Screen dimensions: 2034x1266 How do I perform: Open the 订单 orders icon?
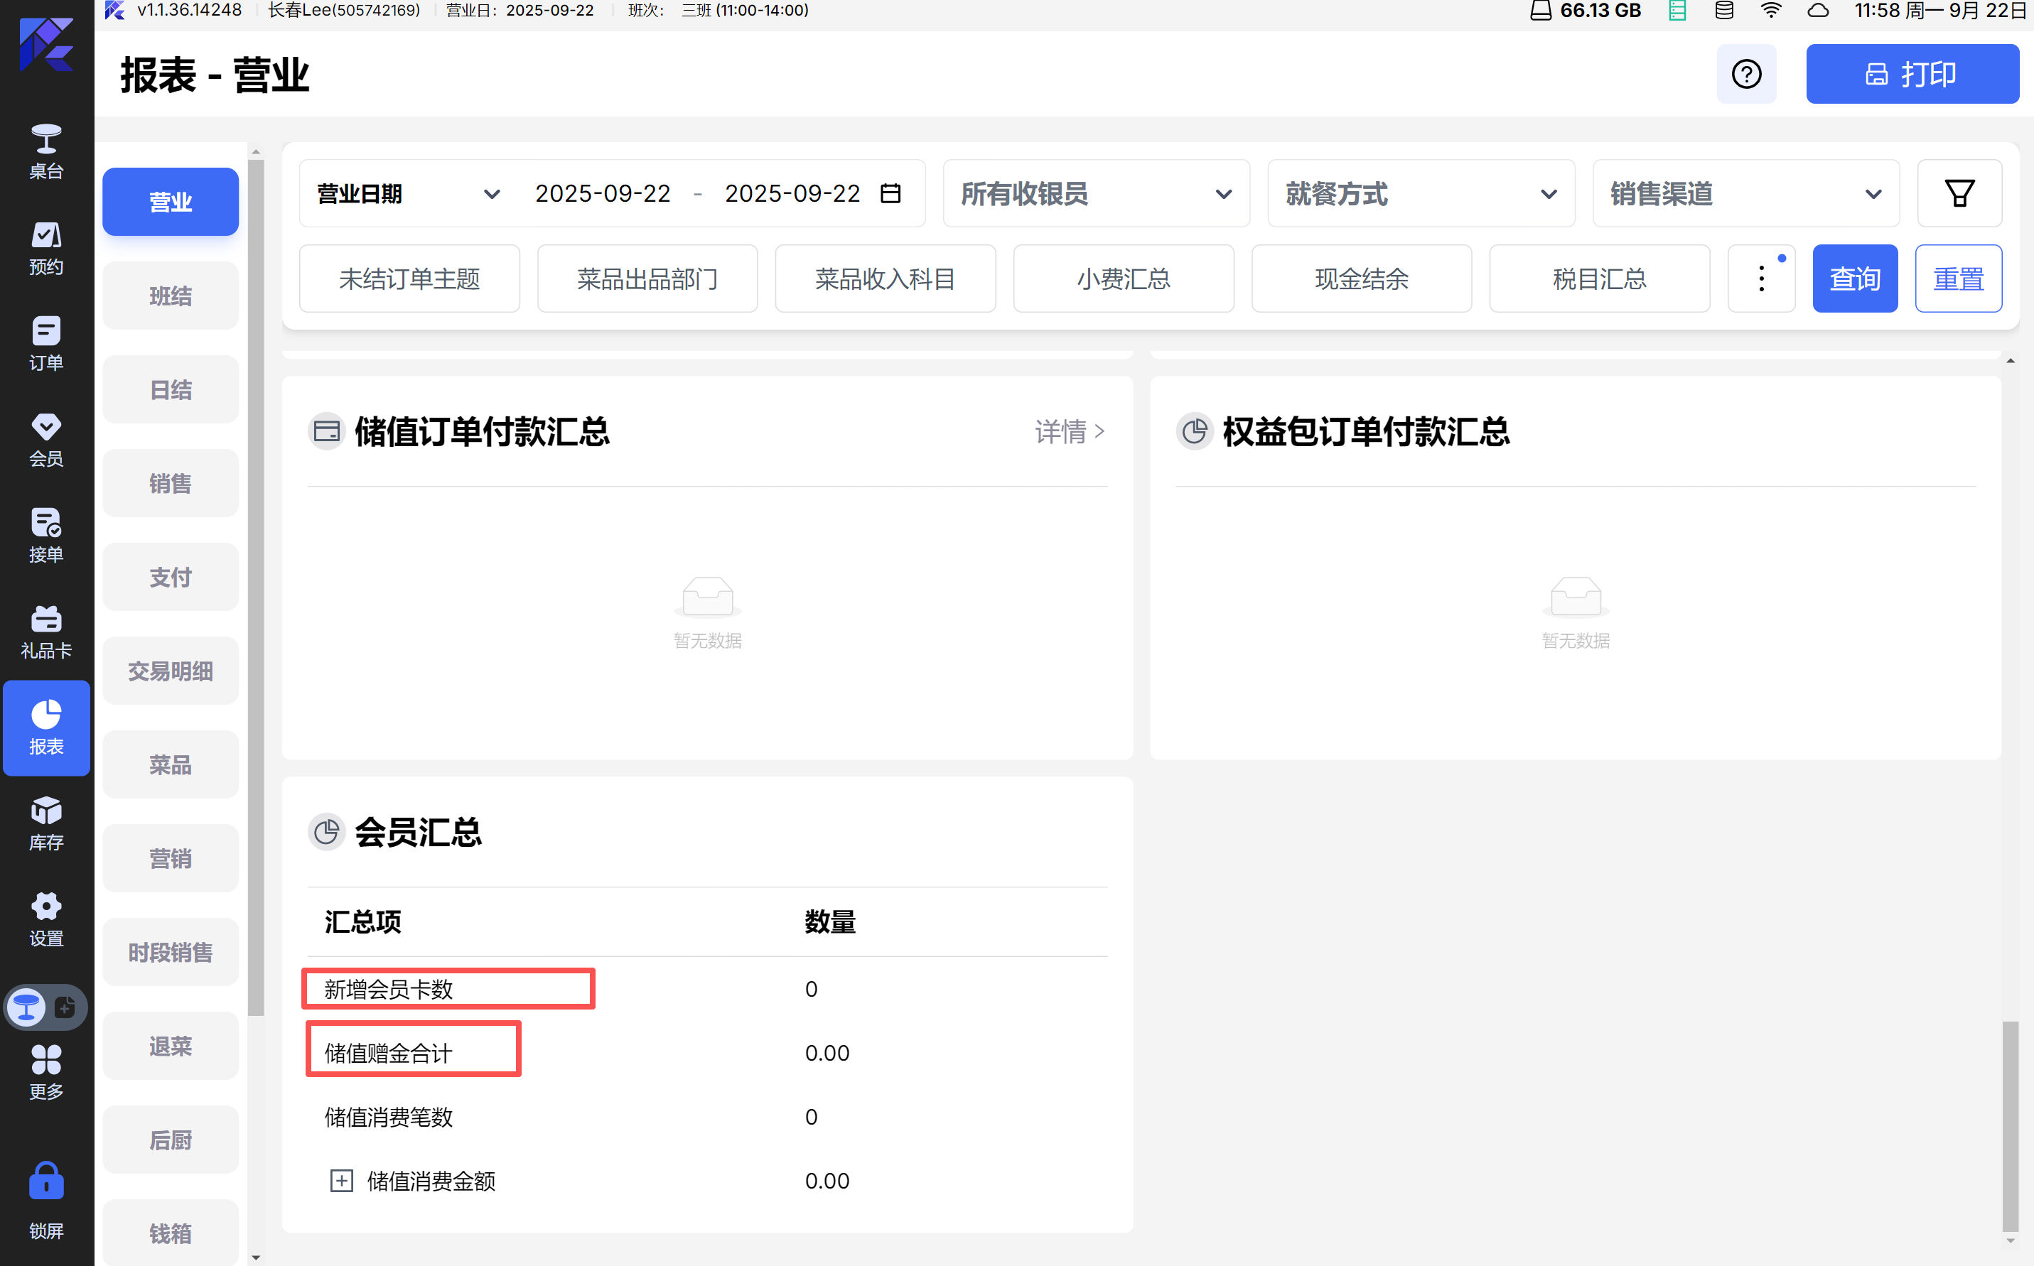[46, 342]
